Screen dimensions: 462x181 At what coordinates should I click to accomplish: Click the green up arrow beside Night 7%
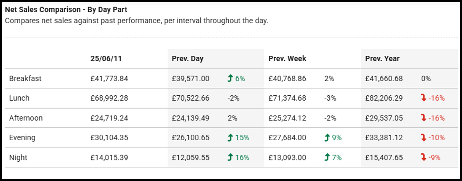(x=326, y=157)
